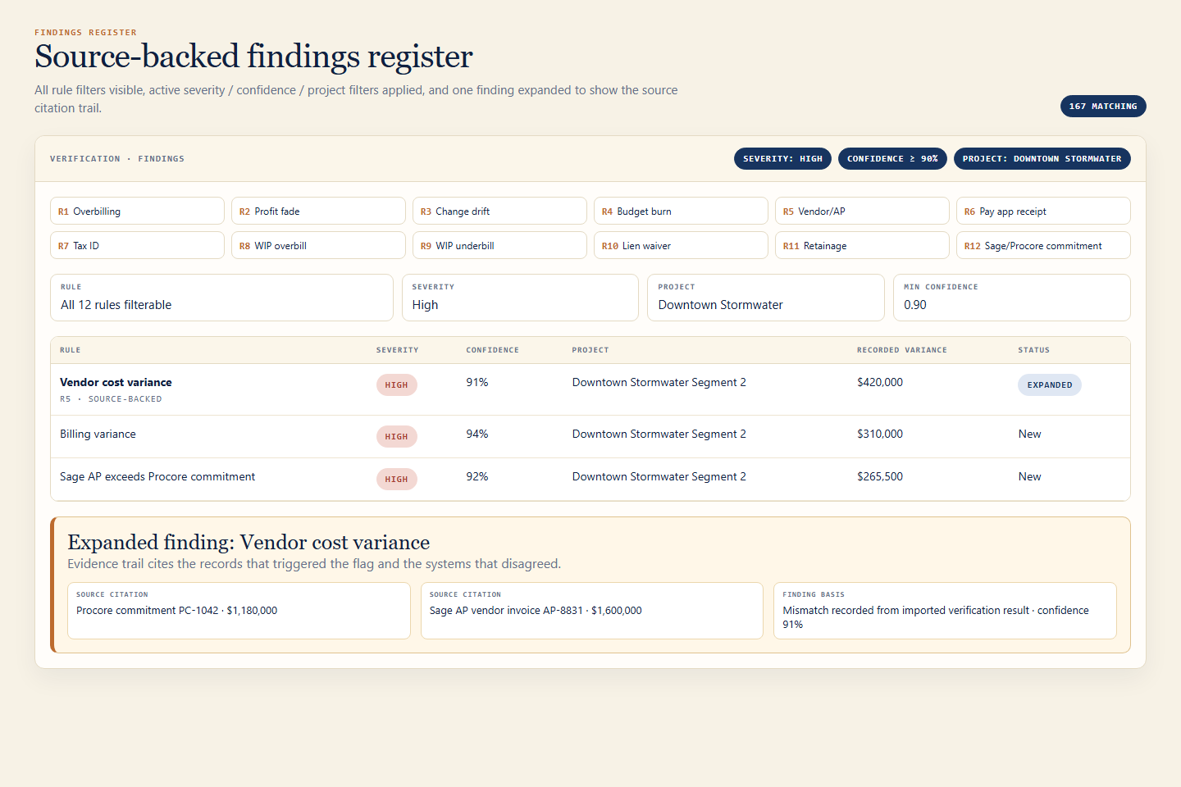1181x787 pixels.
Task: Open the Severity dropdown set to High
Action: (x=520, y=298)
